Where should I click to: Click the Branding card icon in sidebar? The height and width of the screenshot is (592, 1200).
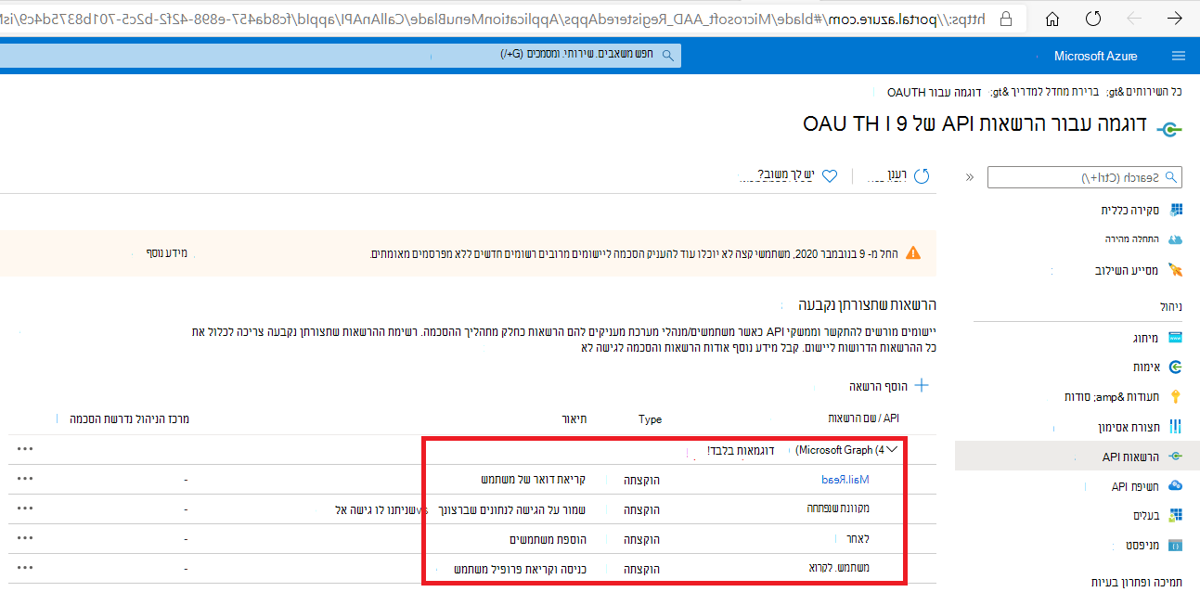(1176, 339)
